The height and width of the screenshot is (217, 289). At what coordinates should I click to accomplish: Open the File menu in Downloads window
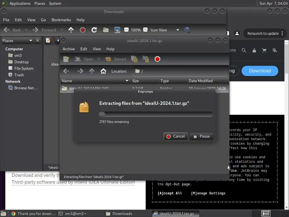[x=6, y=20]
